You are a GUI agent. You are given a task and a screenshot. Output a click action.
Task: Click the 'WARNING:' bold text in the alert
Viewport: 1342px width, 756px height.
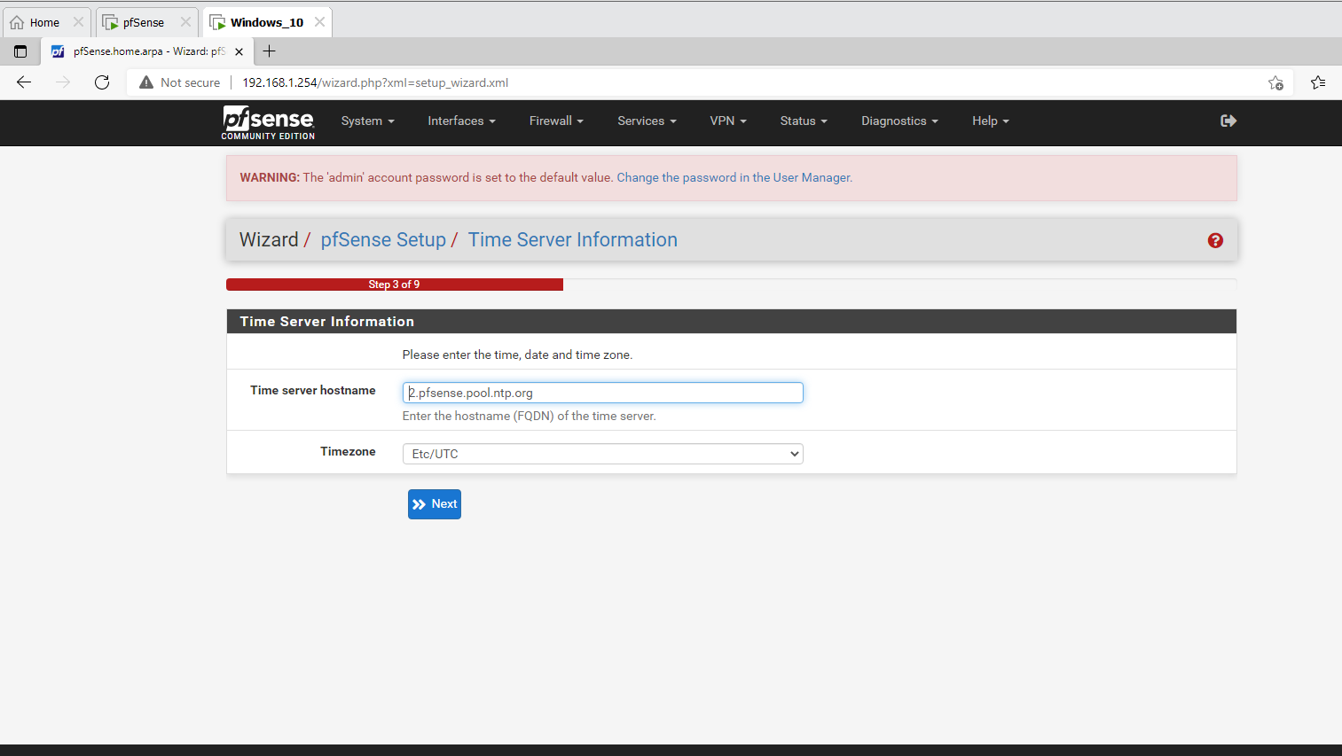[x=270, y=177]
